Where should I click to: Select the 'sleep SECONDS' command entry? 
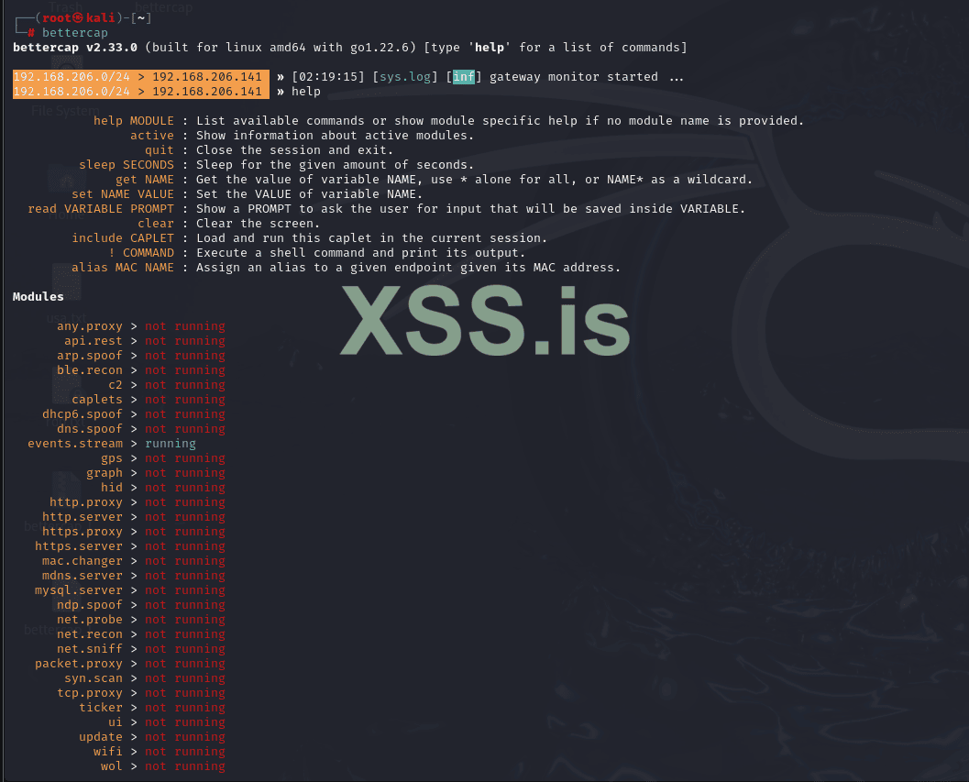tap(127, 165)
